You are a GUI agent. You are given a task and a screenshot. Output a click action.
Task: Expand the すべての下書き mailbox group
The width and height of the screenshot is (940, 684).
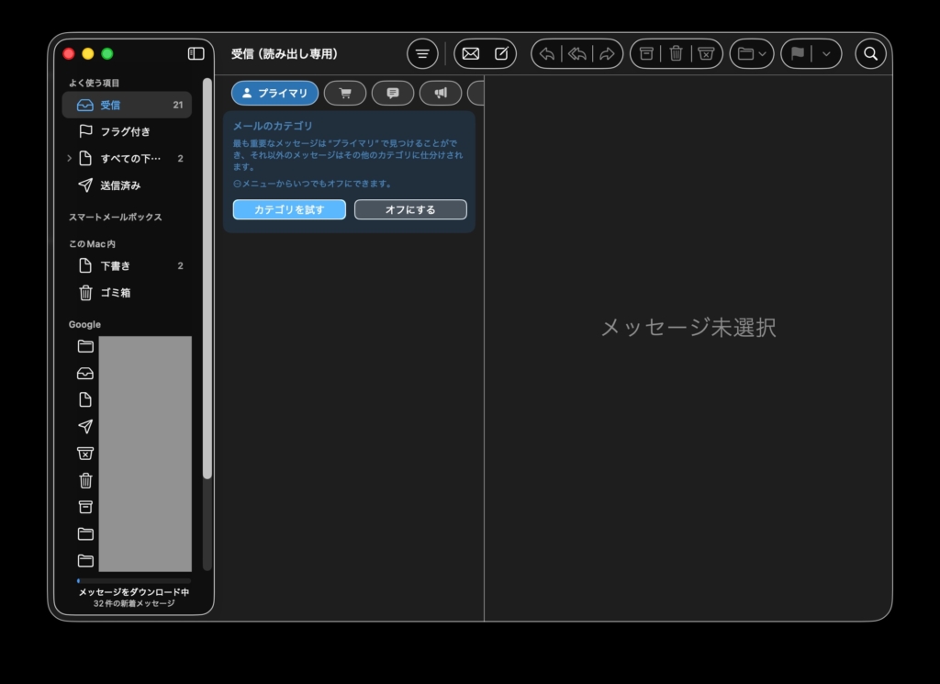pos(70,159)
